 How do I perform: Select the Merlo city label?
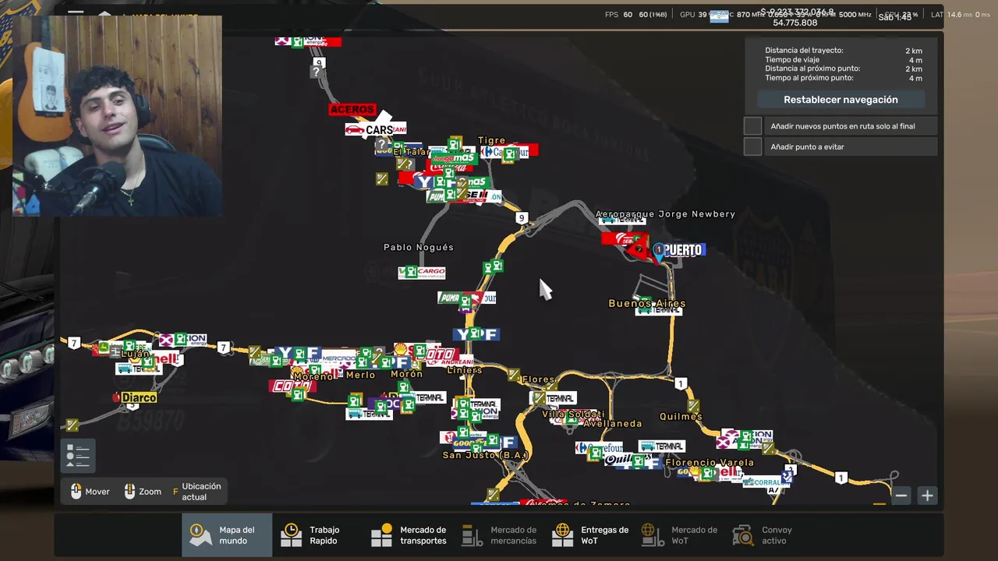pyautogui.click(x=361, y=375)
